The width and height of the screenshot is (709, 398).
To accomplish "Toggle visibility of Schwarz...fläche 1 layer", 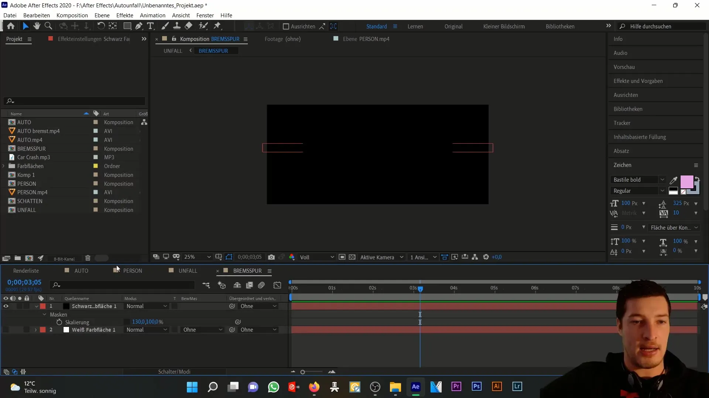I will click(6, 306).
